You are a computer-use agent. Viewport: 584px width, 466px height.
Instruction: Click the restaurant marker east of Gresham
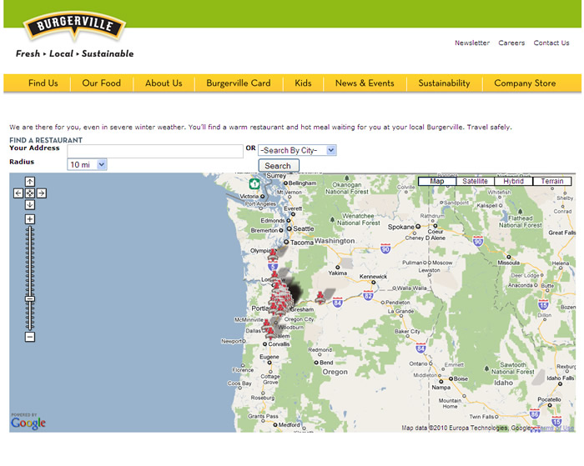point(320,297)
